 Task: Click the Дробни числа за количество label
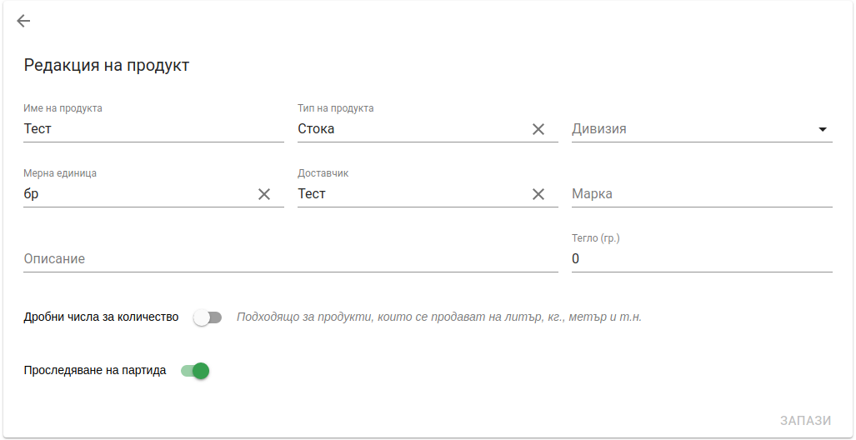(101, 317)
